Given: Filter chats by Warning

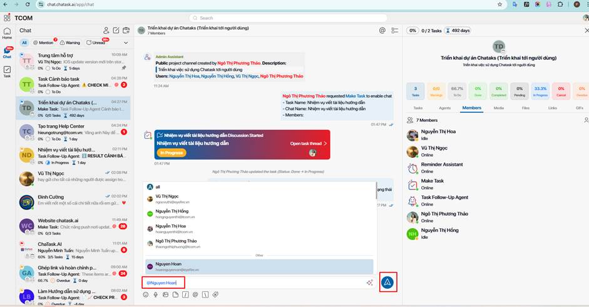Looking at the screenshot, I should 70,43.
